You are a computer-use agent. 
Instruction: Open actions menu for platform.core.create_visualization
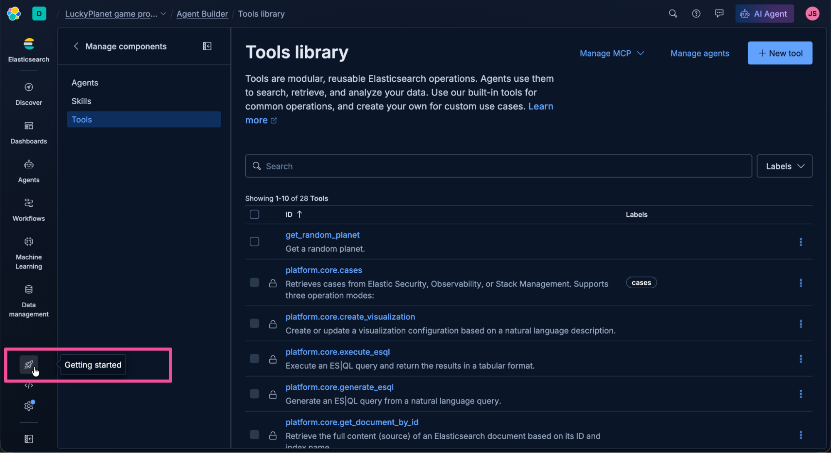tap(801, 324)
